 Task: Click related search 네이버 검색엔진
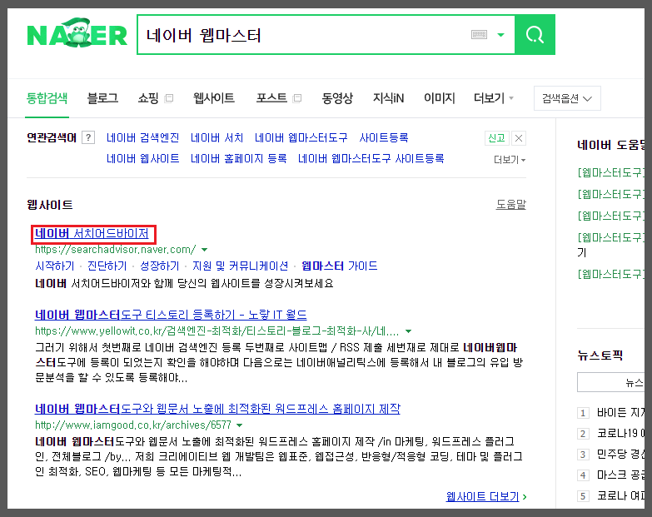click(x=142, y=137)
